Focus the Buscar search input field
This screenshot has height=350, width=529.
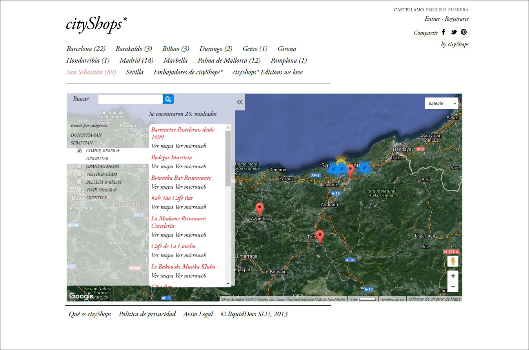coord(130,99)
